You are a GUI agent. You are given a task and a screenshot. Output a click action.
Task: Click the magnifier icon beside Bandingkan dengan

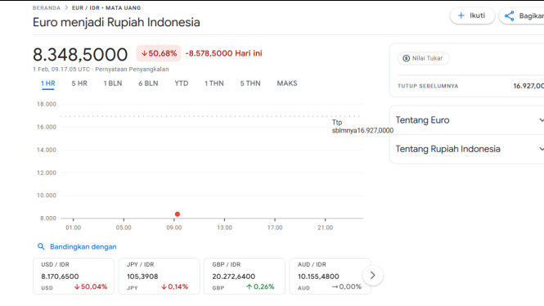(41, 246)
